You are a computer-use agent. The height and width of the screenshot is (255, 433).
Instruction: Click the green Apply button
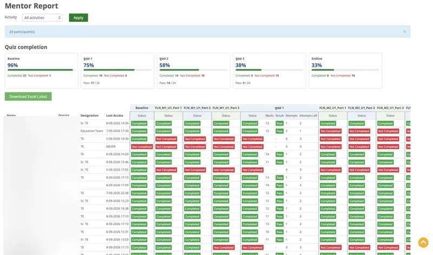(78, 18)
